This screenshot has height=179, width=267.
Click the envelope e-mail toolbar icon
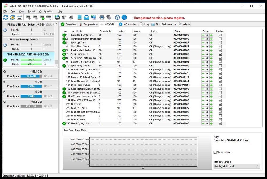click(x=86, y=18)
